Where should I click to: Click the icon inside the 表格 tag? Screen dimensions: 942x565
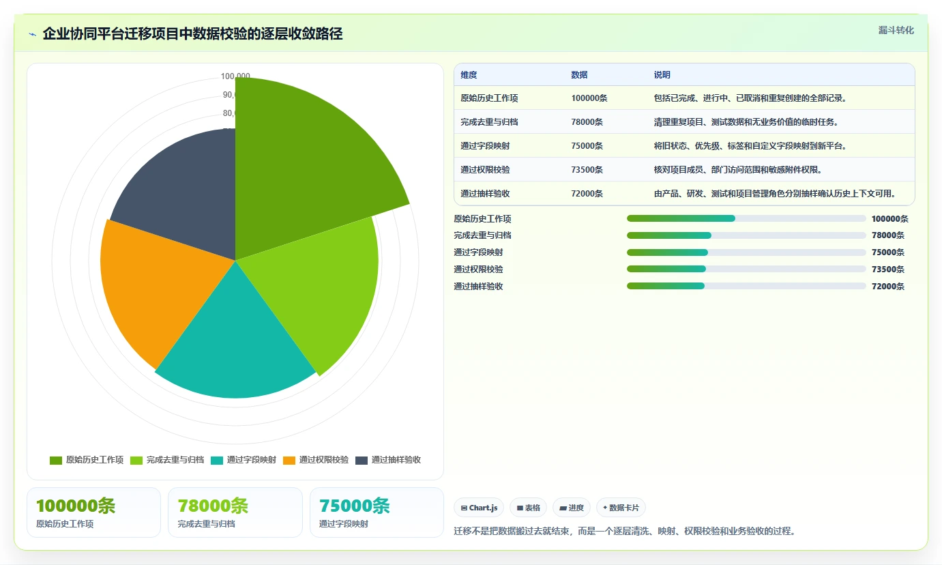pos(520,508)
